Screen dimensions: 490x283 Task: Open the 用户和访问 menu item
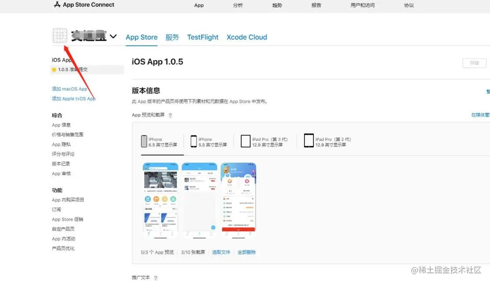coord(363,5)
